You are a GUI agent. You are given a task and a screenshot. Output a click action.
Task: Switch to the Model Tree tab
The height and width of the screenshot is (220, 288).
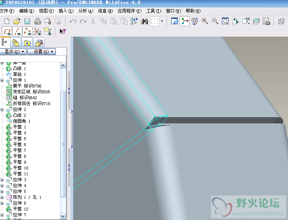point(4,42)
